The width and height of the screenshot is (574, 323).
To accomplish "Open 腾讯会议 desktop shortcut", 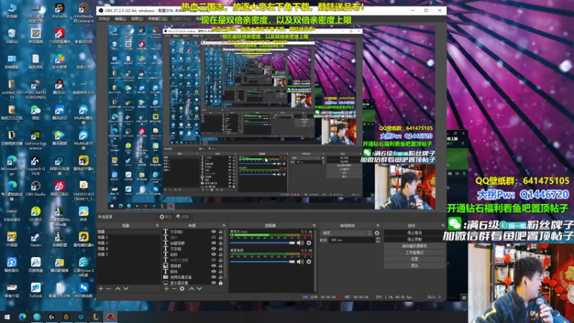I will click(60, 113).
